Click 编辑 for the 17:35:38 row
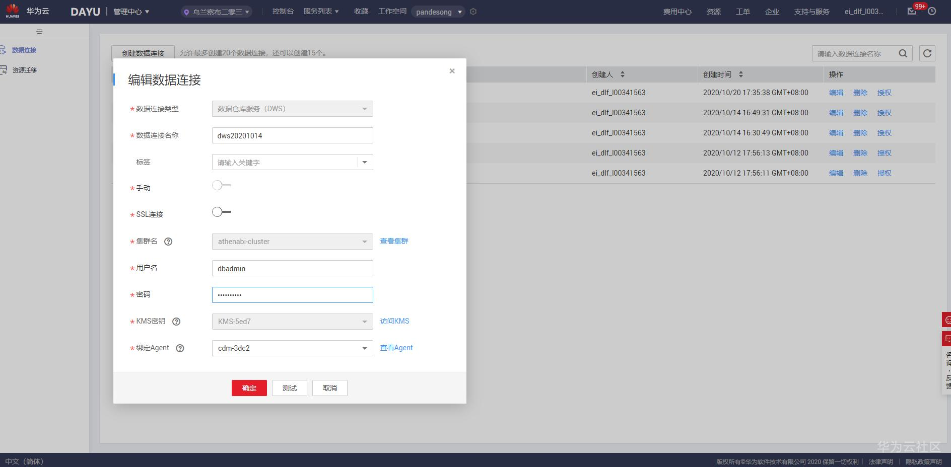 (x=836, y=93)
